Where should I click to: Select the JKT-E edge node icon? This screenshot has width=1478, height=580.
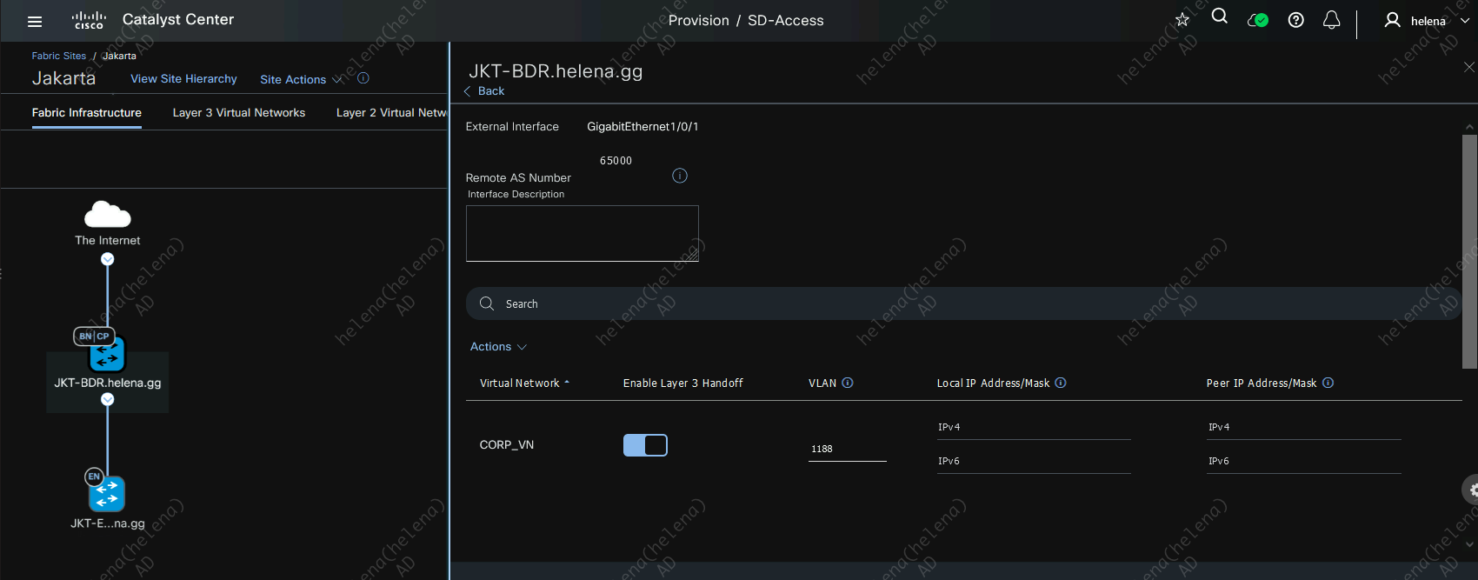(x=107, y=494)
